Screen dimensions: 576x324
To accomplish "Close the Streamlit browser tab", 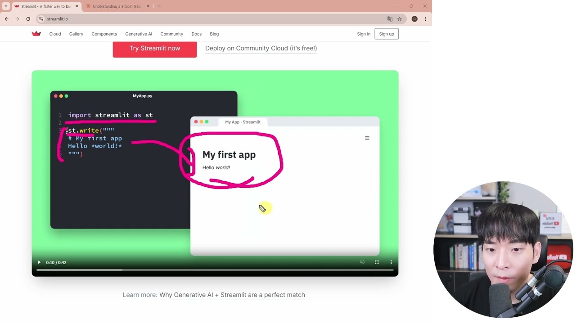I will coord(76,6).
